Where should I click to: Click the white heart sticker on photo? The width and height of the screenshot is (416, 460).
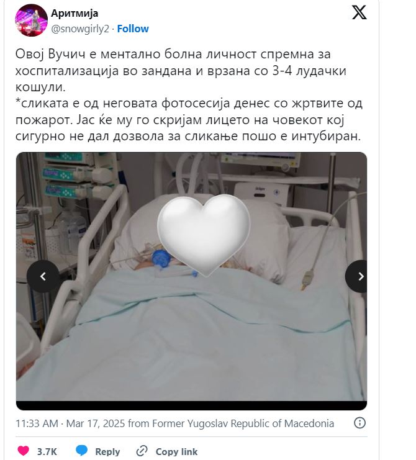[x=204, y=235]
